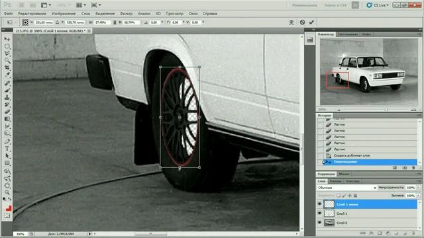
Task: Delete the current history state
Action: tap(413, 168)
